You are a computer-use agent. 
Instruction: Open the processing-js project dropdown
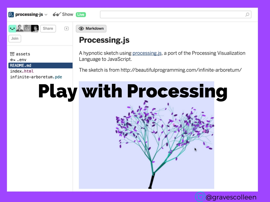coord(46,15)
